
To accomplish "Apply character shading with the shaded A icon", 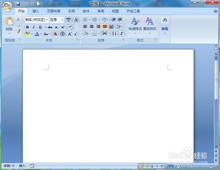I will pyautogui.click(x=55, y=34).
